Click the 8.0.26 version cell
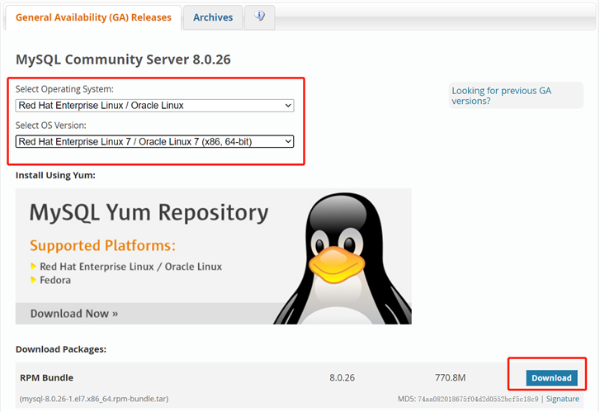Image resolution: width=600 pixels, height=412 pixels. click(x=343, y=378)
